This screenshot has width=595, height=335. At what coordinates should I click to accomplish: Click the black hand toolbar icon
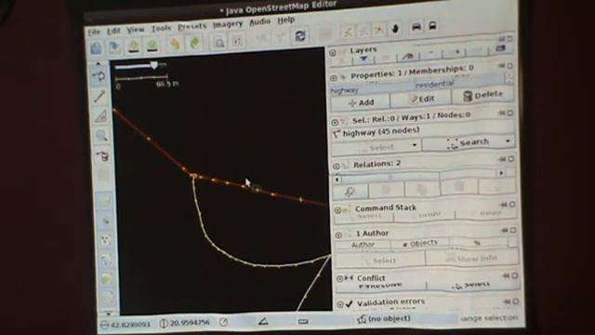pos(395,29)
